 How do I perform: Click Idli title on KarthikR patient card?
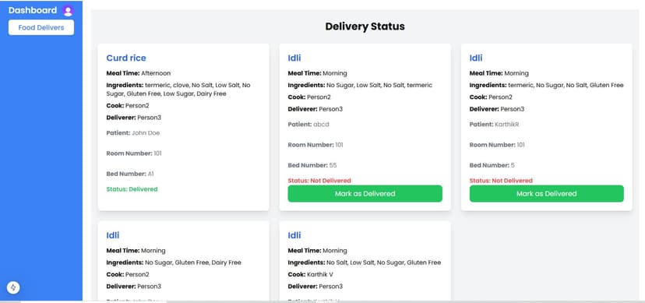coord(476,58)
